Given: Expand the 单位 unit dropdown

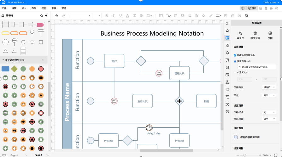Looking at the screenshot, I should point(269,95).
